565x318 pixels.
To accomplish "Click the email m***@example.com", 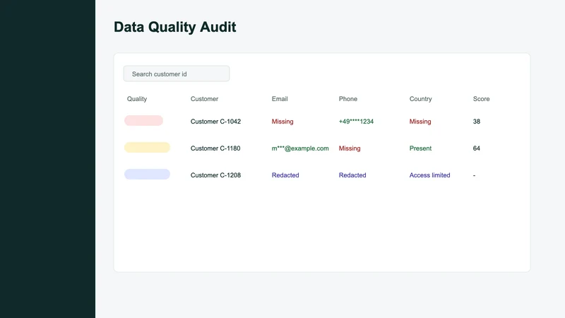I will tap(300, 148).
